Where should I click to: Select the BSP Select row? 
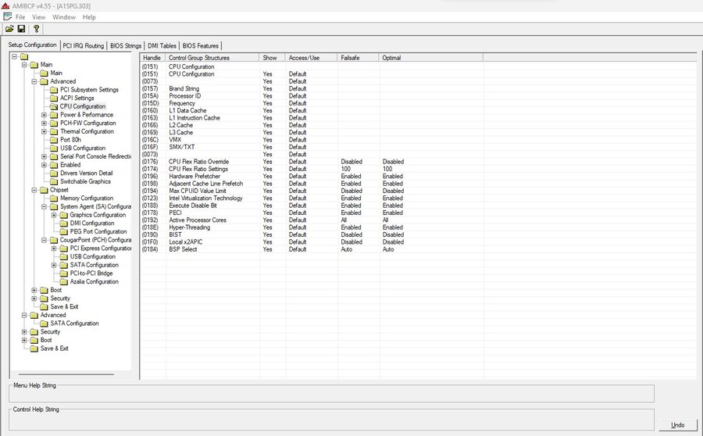tap(312, 249)
